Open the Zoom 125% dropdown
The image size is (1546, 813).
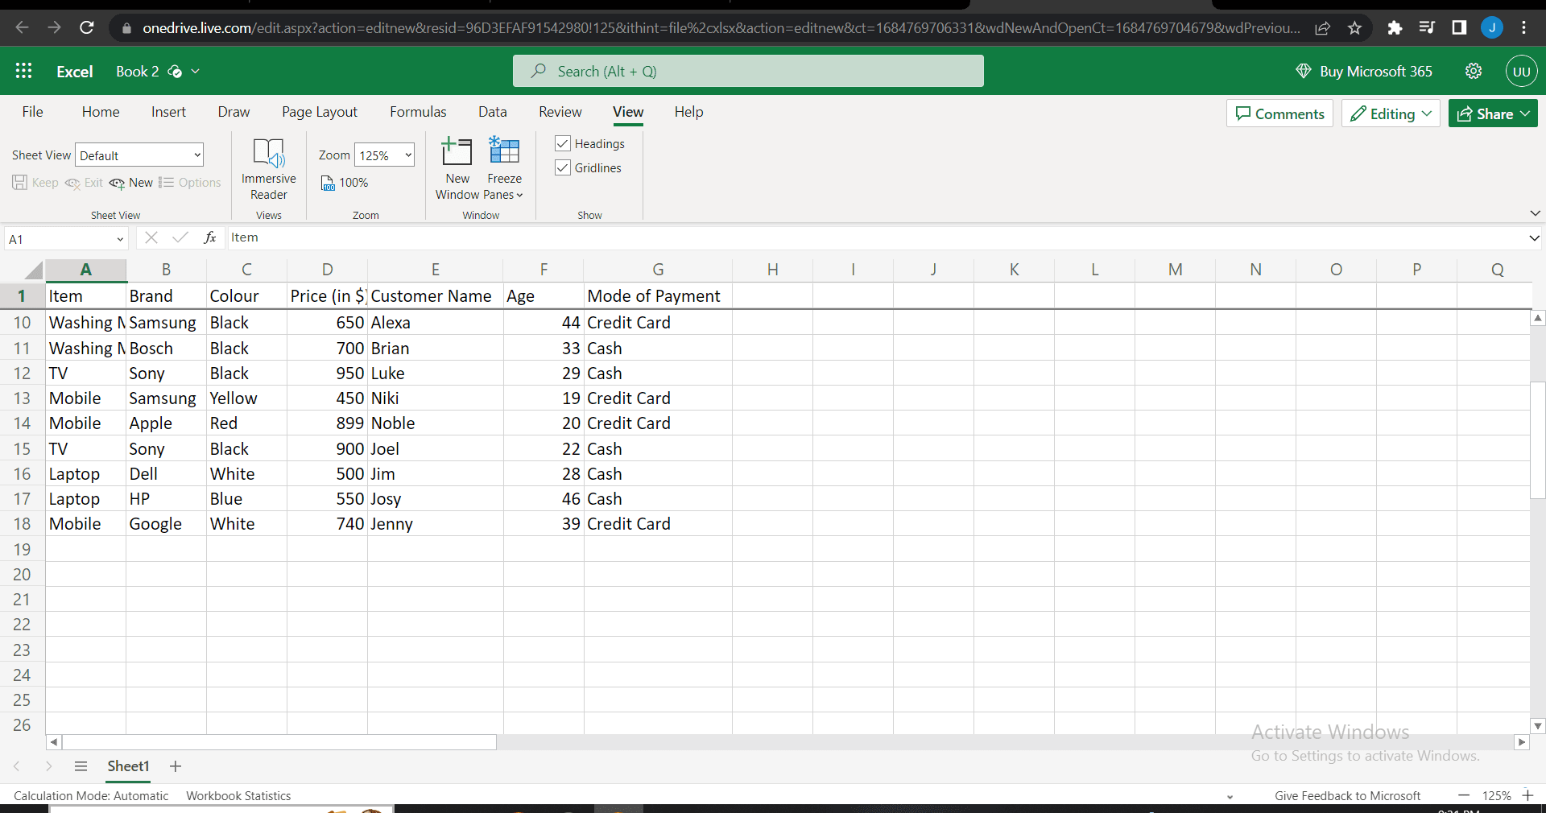click(x=384, y=155)
